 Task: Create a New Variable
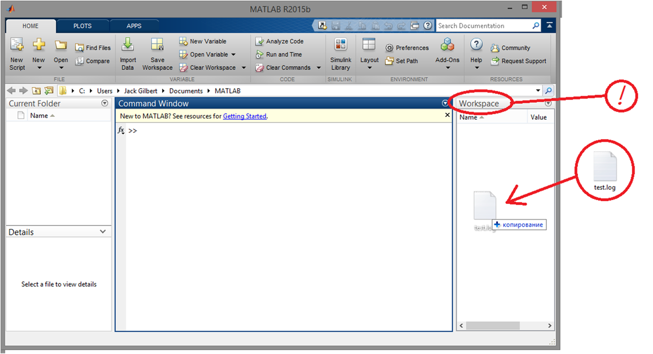point(202,41)
